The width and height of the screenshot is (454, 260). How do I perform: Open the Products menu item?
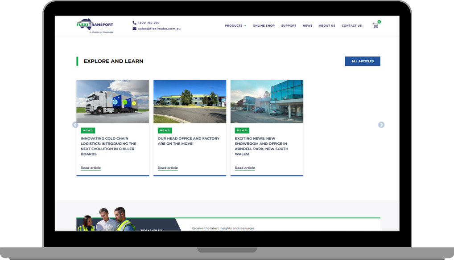click(x=233, y=26)
